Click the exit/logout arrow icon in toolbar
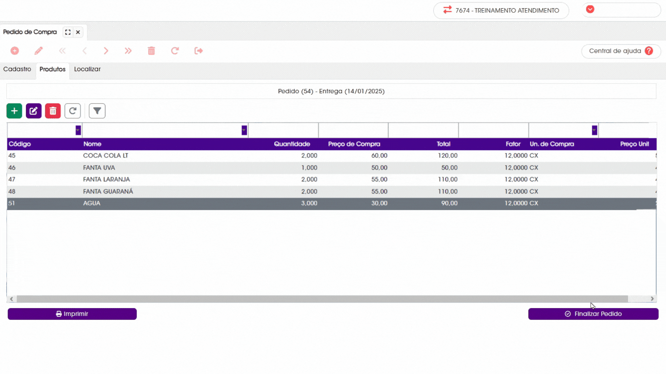This screenshot has height=374, width=666. point(199,51)
